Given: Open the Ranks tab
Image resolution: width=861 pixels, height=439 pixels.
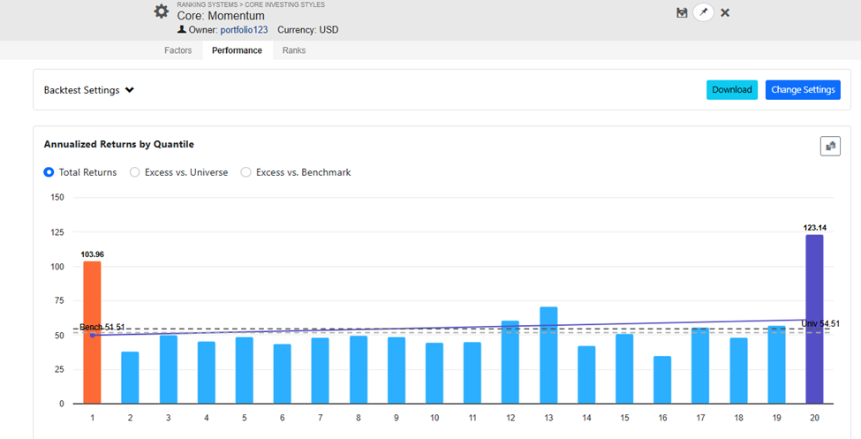Looking at the screenshot, I should pyautogui.click(x=294, y=50).
